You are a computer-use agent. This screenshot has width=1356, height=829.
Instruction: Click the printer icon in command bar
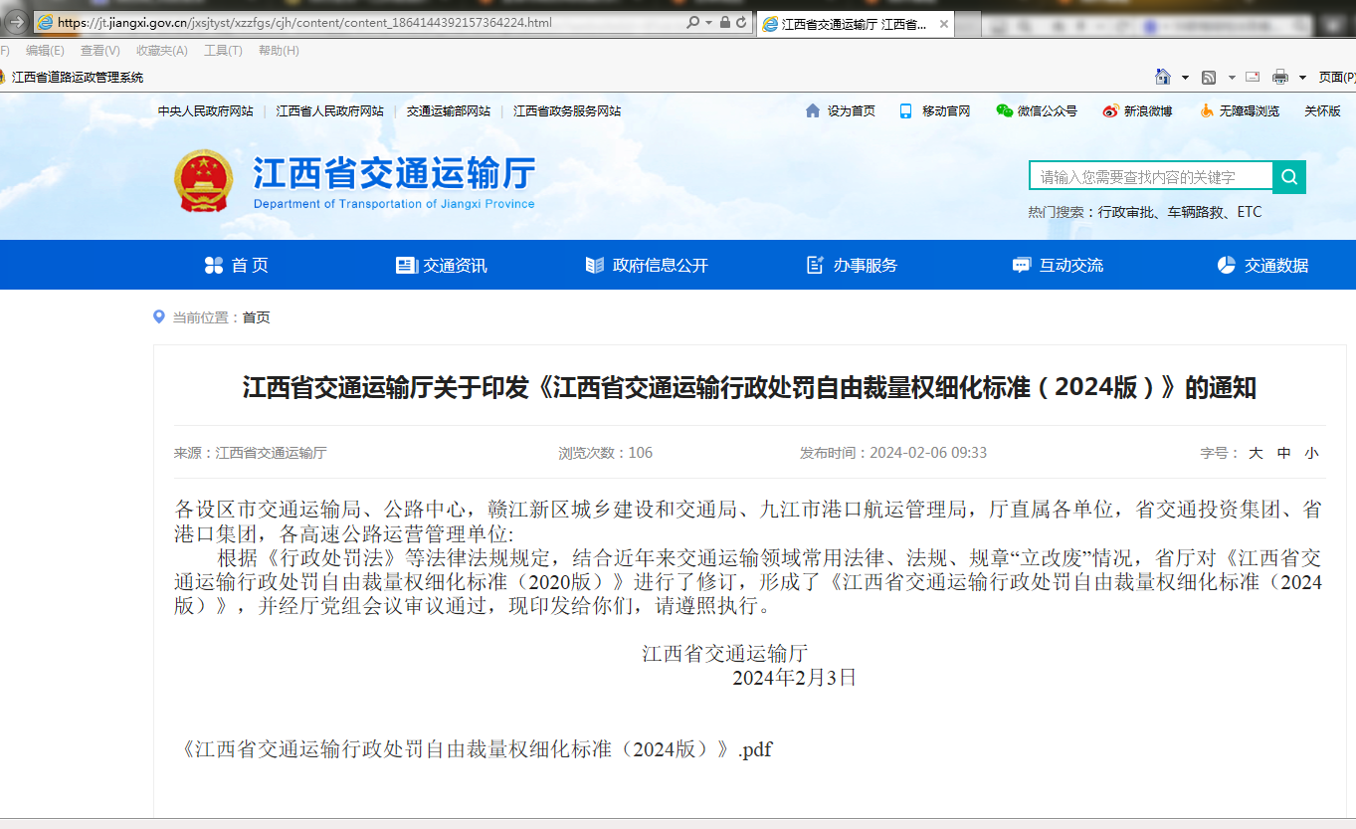pos(1280,77)
